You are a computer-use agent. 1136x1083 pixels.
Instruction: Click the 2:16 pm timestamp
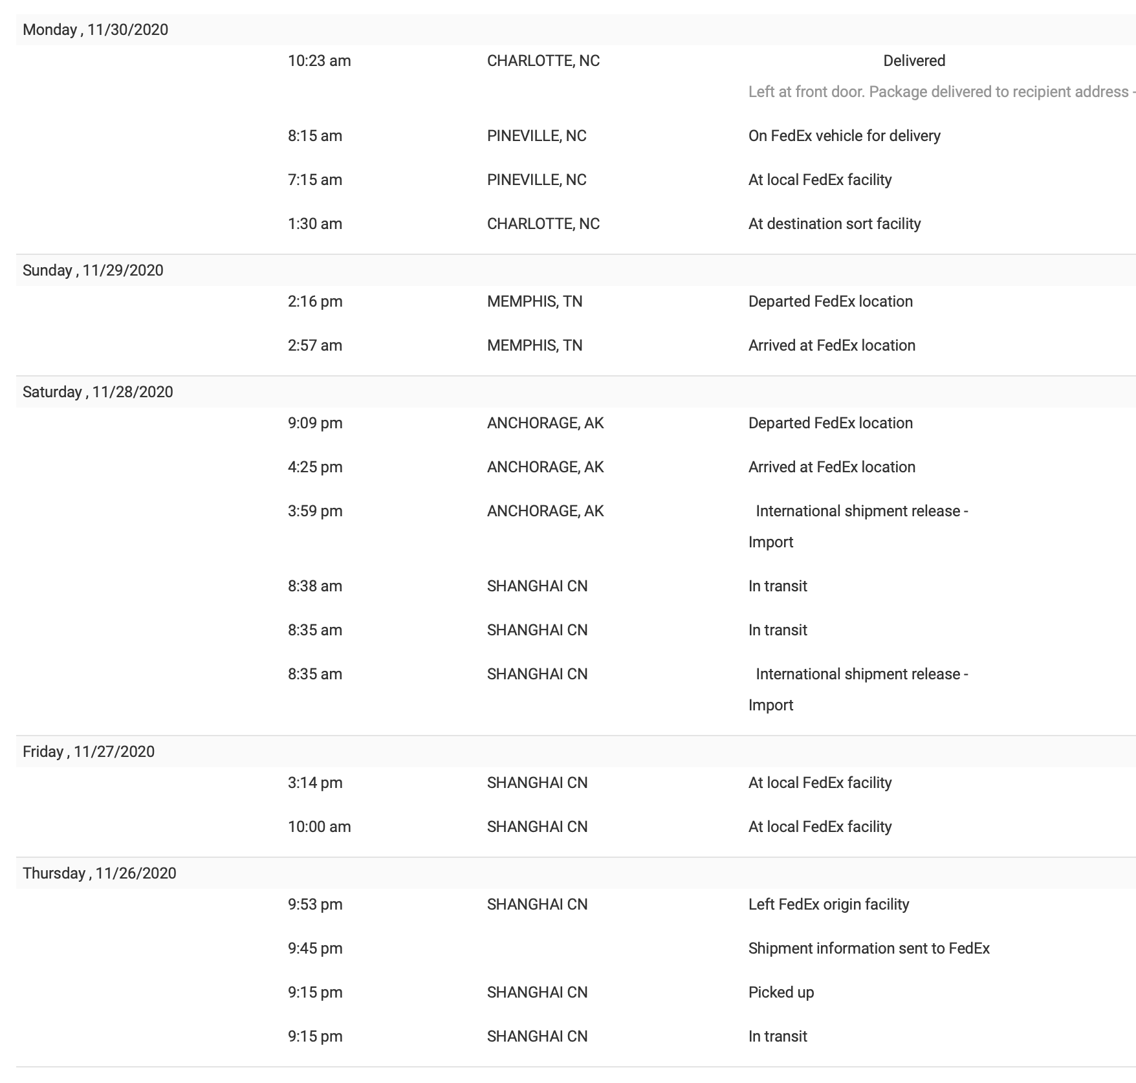point(315,301)
